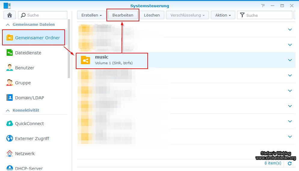The height and width of the screenshot is (171, 299).
Task: Click the 8 item(s) count label
Action: (273, 163)
